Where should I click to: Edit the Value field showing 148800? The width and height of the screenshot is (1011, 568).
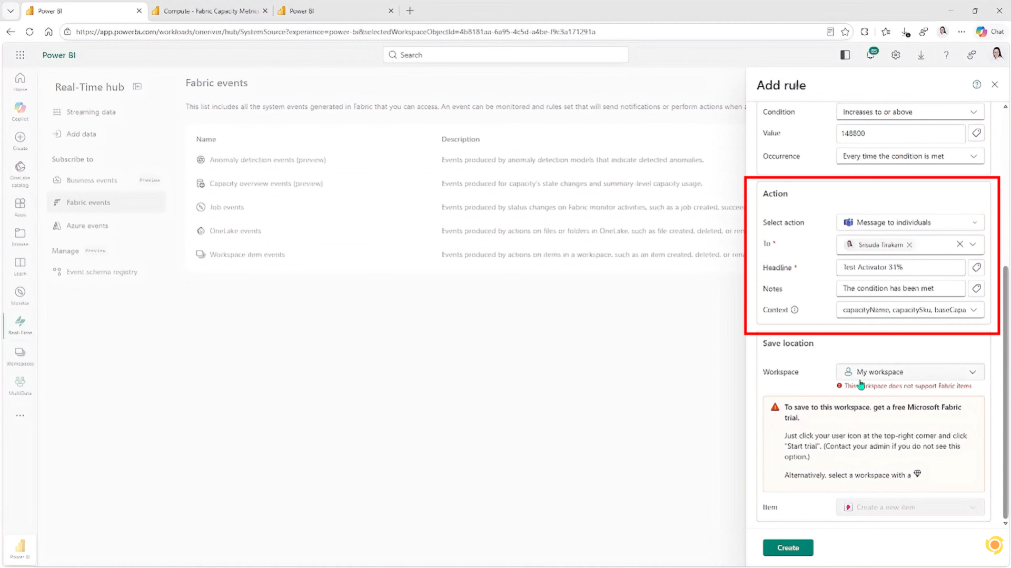[900, 133]
